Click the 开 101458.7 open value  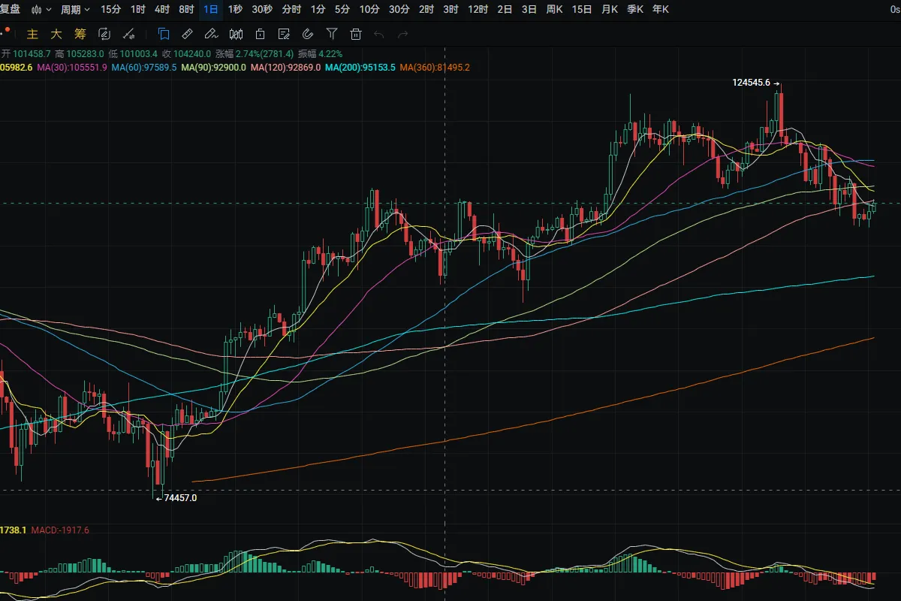tap(26, 54)
